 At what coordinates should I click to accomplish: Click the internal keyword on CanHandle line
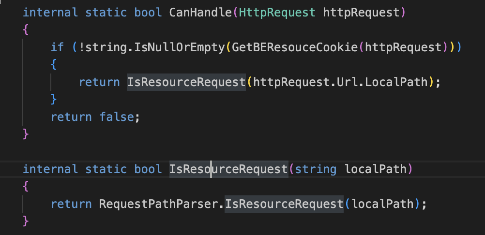50,12
